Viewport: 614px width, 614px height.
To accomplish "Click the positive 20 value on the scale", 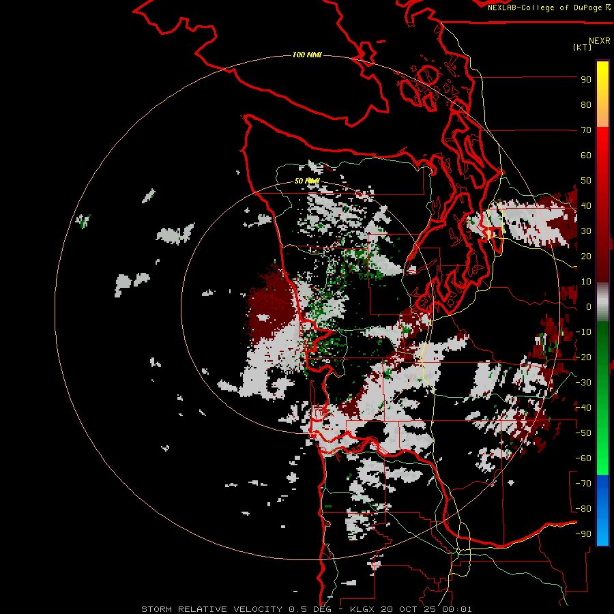I will (x=586, y=257).
